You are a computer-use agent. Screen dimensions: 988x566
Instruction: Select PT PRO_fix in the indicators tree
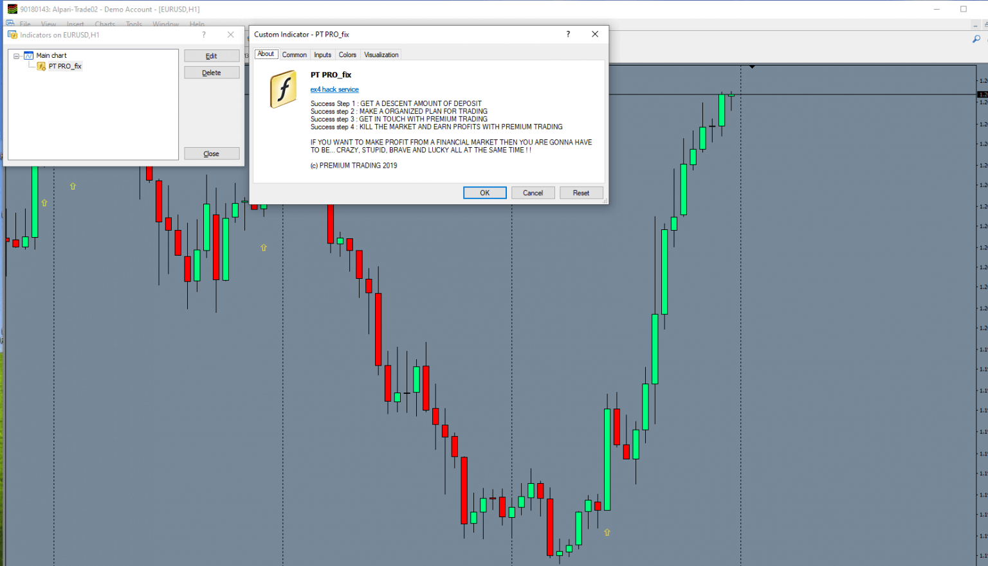(65, 66)
